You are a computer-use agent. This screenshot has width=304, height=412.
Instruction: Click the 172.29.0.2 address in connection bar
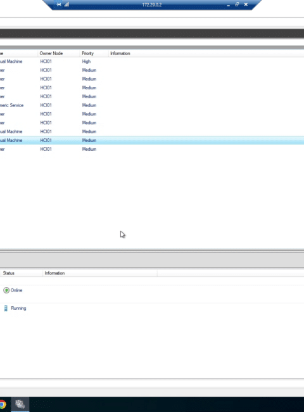click(x=152, y=4)
